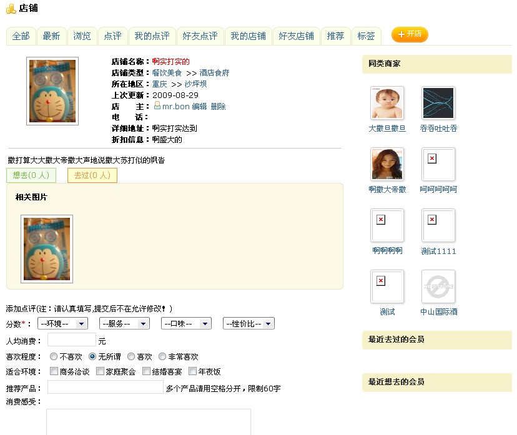Click the 编辑 link
Image resolution: width=517 pixels, height=435 pixels.
(199, 107)
